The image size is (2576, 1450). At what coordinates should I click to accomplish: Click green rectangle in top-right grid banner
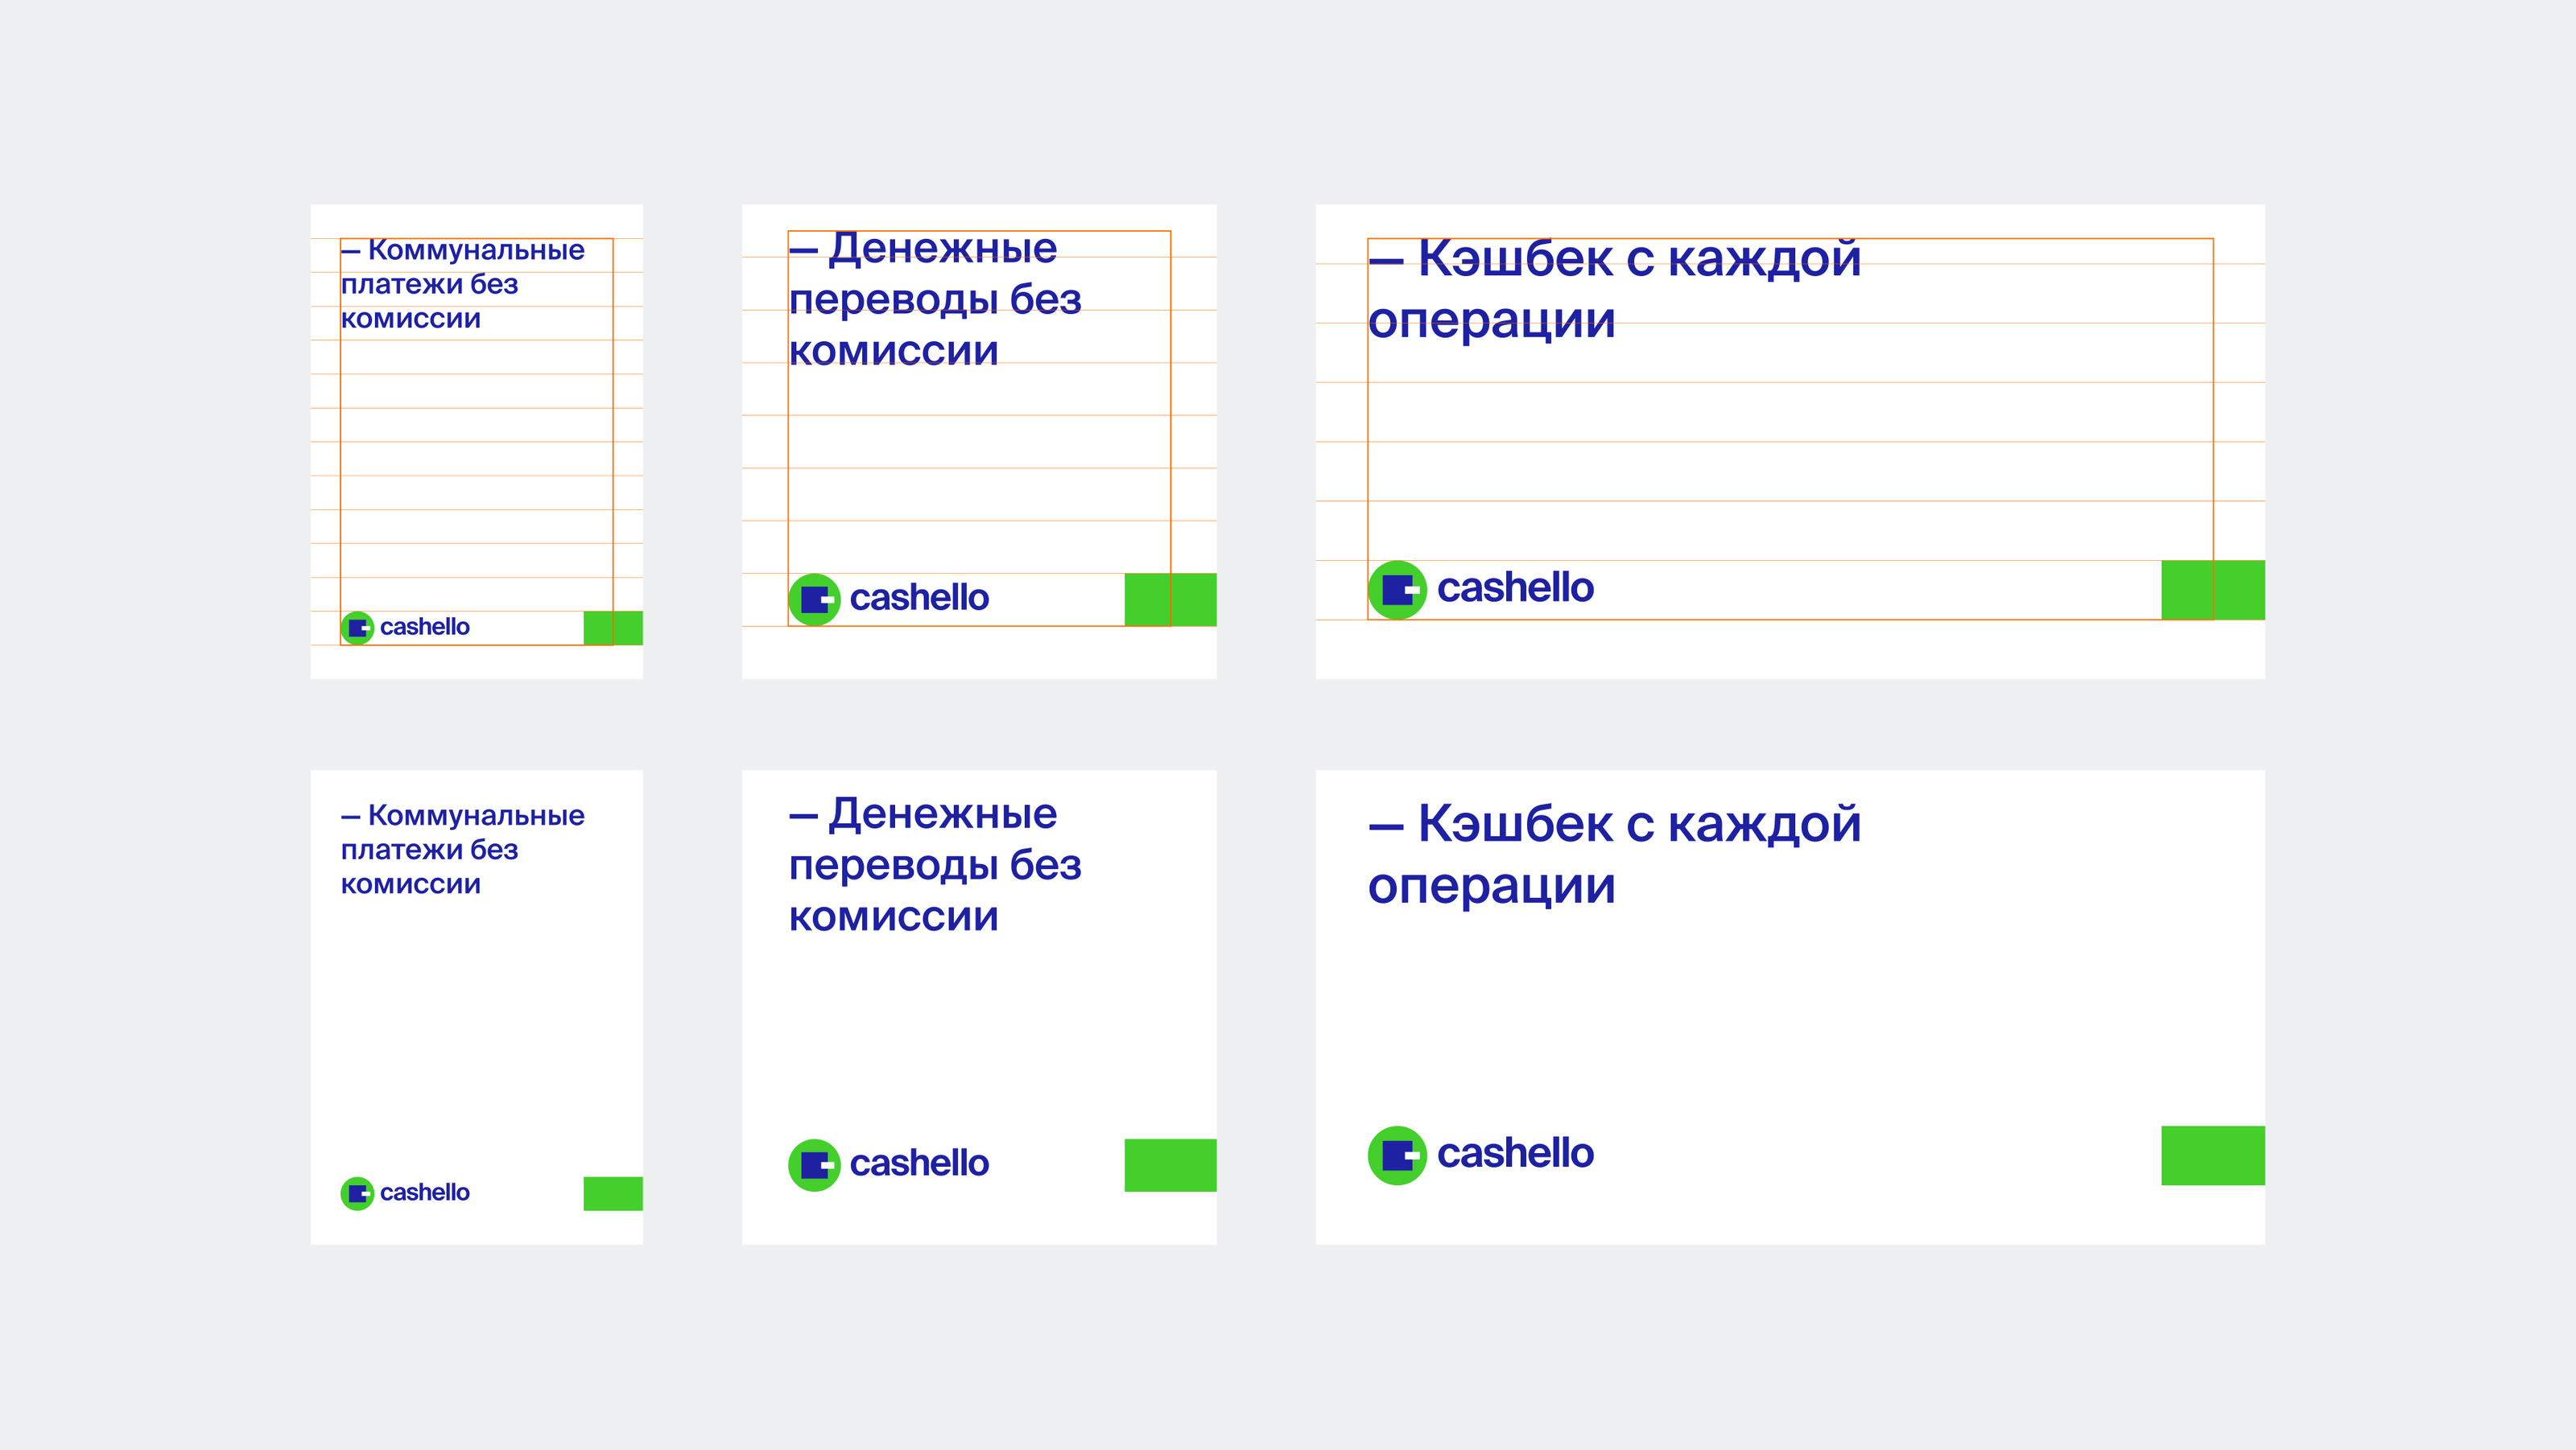pos(2212,590)
